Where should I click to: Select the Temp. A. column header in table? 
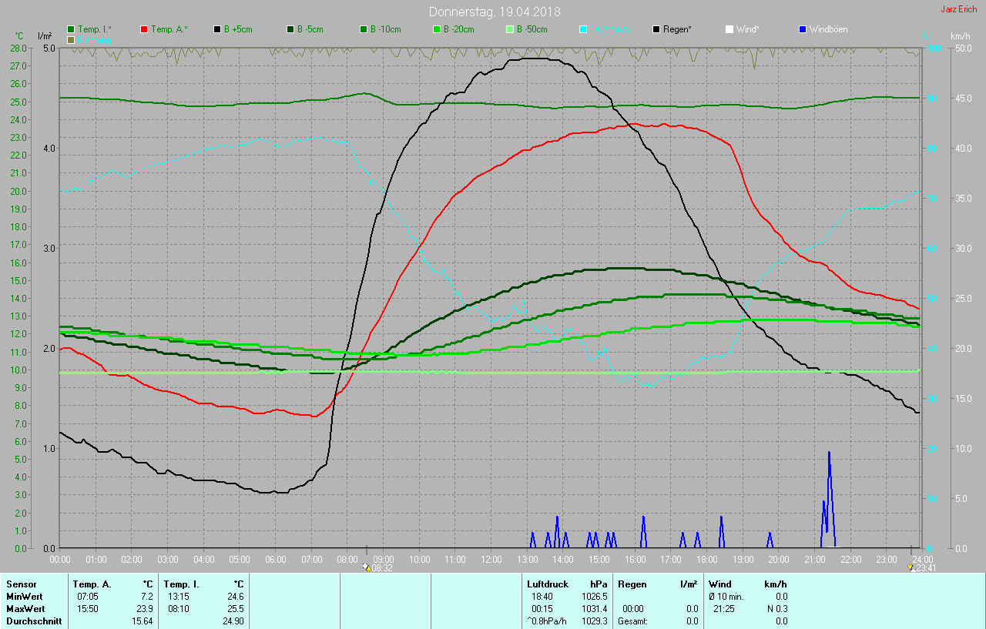(96, 584)
